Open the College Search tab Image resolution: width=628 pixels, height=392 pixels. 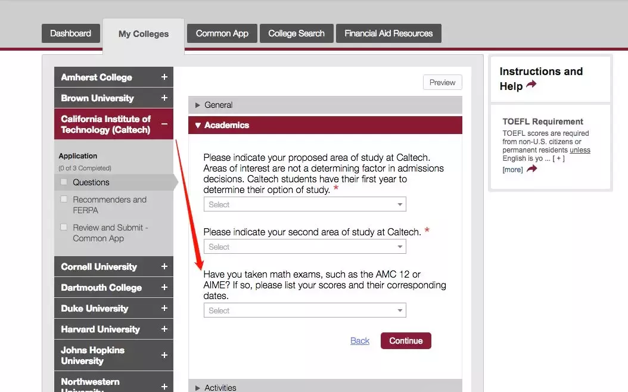tap(296, 33)
